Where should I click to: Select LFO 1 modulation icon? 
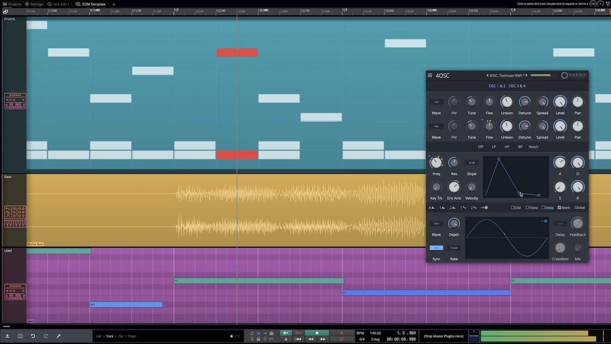[463, 207]
